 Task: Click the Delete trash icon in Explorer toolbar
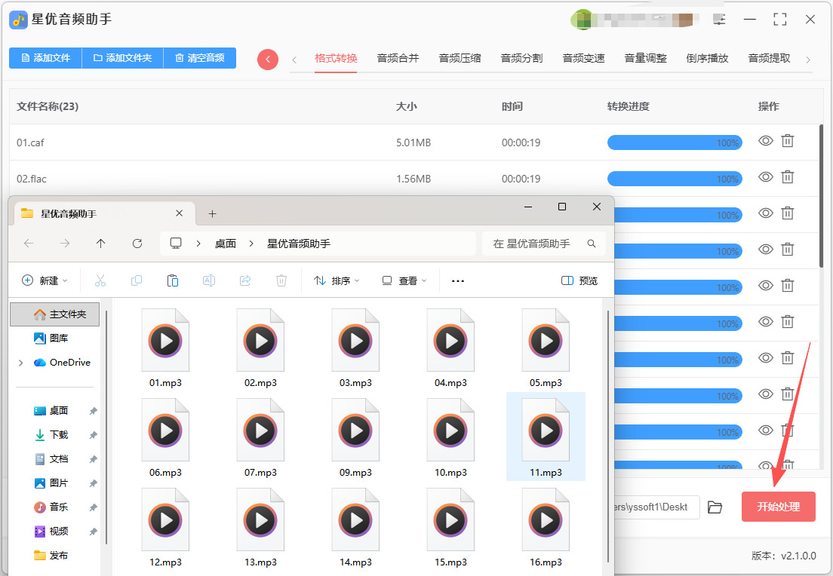pyautogui.click(x=281, y=280)
